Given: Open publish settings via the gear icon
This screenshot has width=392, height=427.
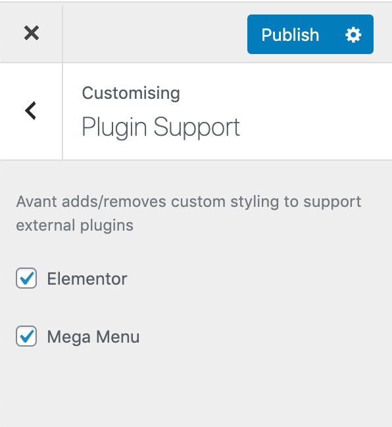Looking at the screenshot, I should click(x=353, y=34).
